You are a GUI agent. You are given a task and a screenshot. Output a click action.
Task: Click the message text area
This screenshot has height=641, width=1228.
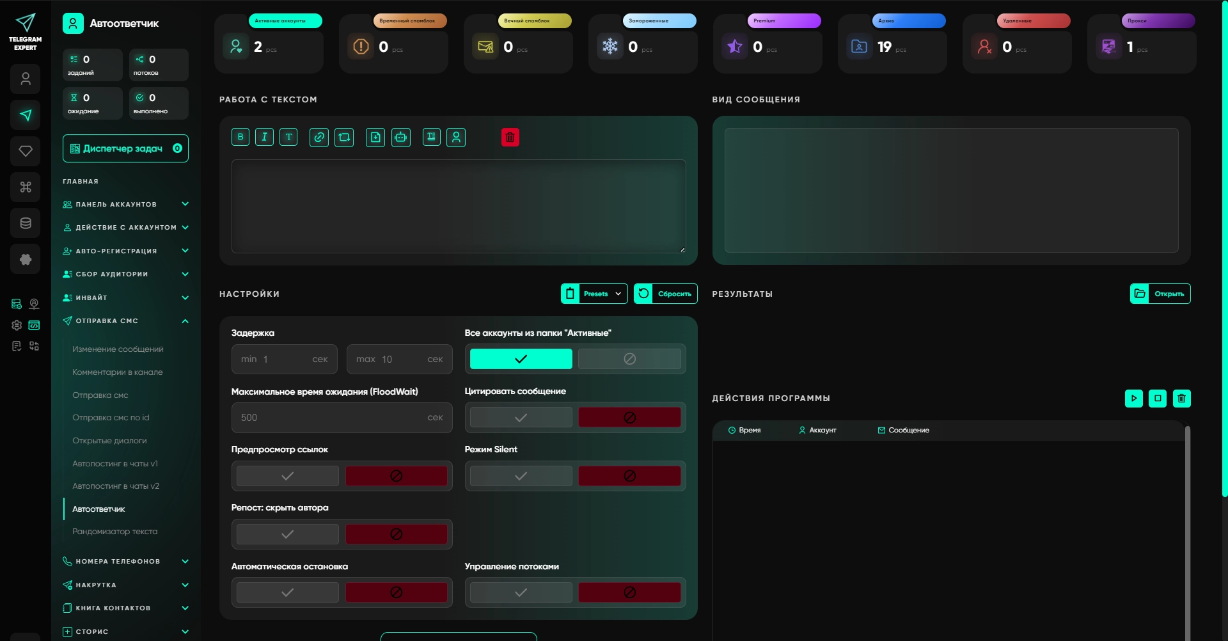[x=459, y=206]
